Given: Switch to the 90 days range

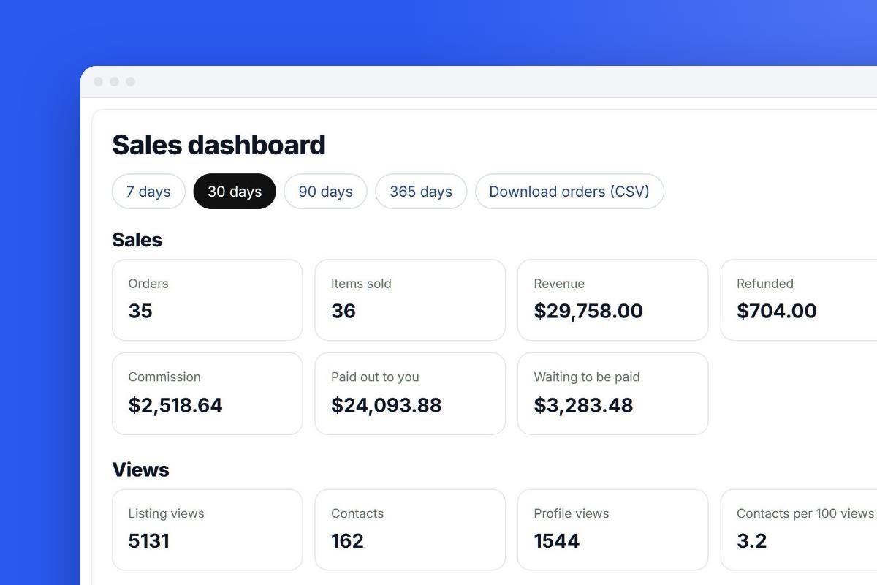Looking at the screenshot, I should click(x=325, y=192).
